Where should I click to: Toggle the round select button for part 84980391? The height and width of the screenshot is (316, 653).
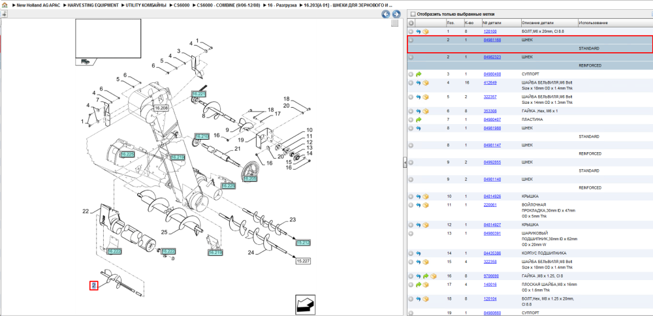[411, 233]
